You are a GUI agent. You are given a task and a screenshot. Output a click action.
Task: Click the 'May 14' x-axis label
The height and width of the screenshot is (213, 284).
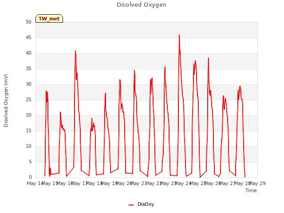[x=35, y=183]
